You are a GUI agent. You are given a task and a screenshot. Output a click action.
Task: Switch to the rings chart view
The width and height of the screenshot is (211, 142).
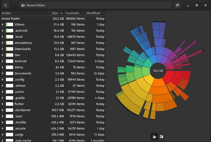154,137
